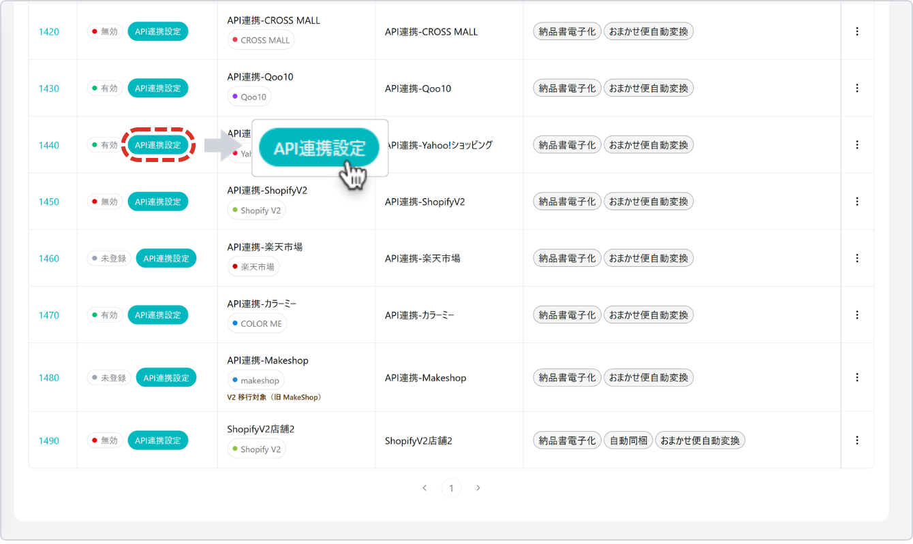Click the Qoo10 mall tag
This screenshot has width=913, height=544.
click(249, 97)
